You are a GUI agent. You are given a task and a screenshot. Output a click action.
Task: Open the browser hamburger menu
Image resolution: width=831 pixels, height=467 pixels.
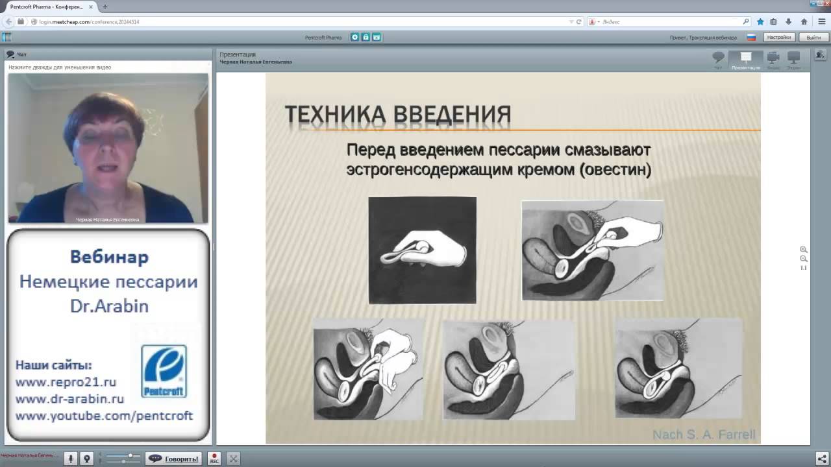point(822,21)
